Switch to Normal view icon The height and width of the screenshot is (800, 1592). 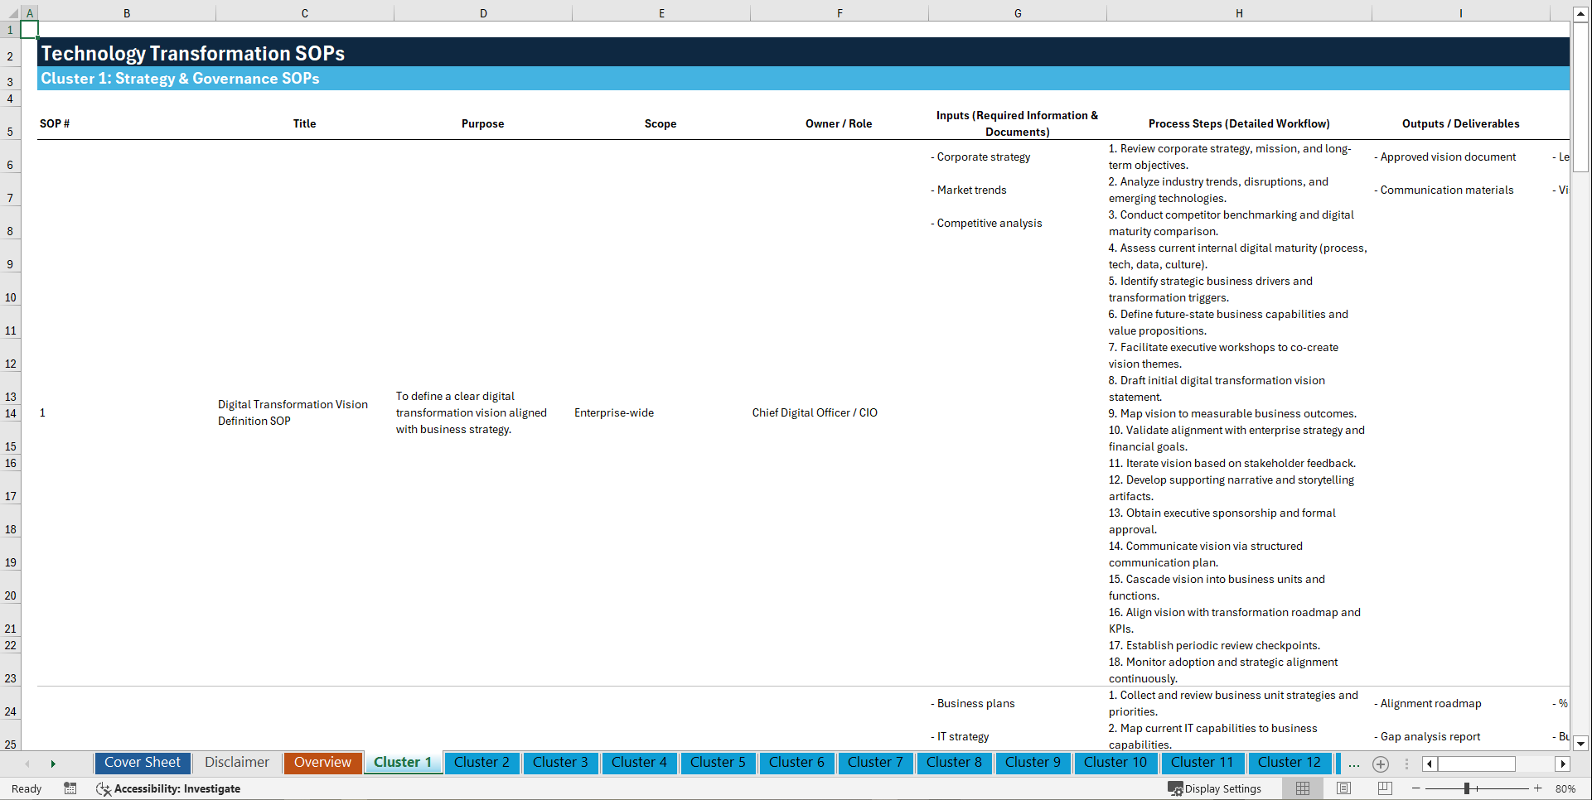(x=1302, y=788)
